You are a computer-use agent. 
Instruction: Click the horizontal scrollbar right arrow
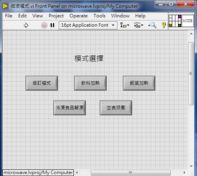(185, 173)
